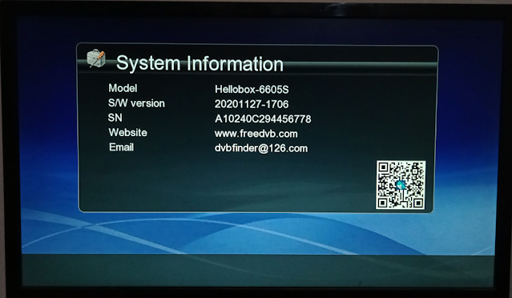512x298 pixels.
Task: Click the Hellobox-6605S model value
Action: [x=252, y=89]
